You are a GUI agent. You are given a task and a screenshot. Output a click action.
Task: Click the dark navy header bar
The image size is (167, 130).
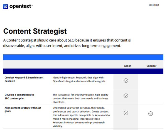[83, 71]
